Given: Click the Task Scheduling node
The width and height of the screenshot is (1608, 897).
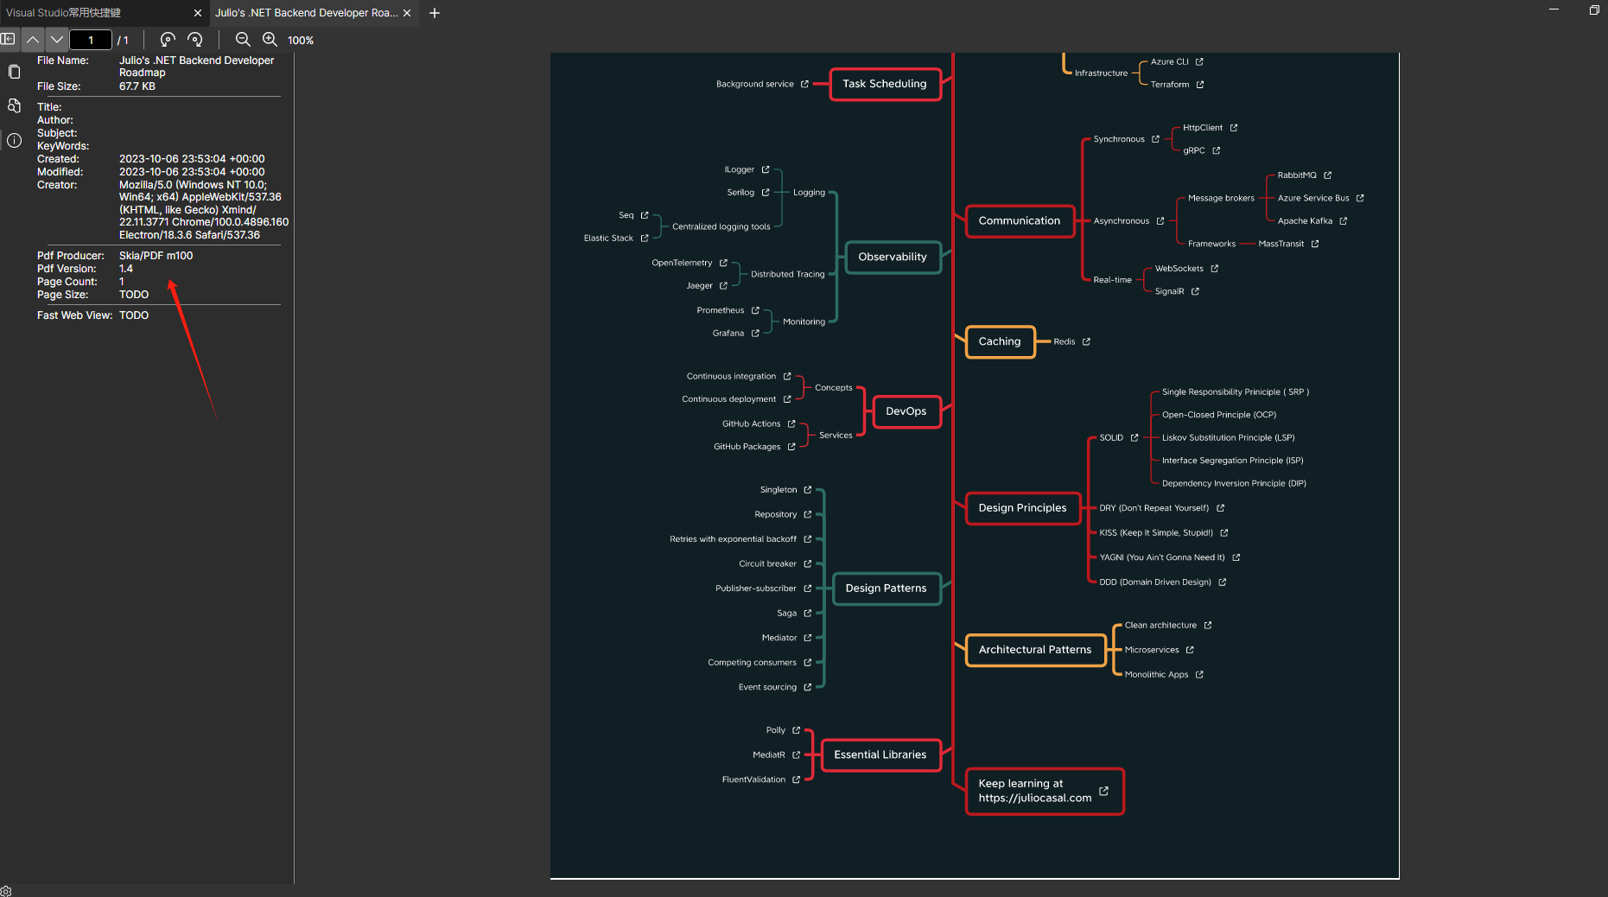Looking at the screenshot, I should pos(885,84).
